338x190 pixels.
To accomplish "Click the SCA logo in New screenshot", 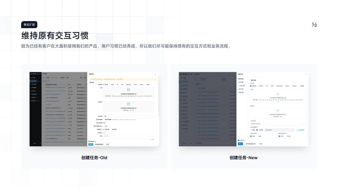I will 186,74.
